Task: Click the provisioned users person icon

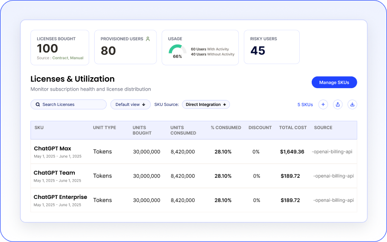Action: [148, 39]
